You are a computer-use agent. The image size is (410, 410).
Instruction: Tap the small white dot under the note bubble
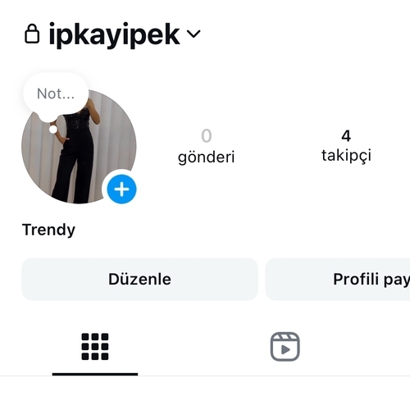point(53,130)
